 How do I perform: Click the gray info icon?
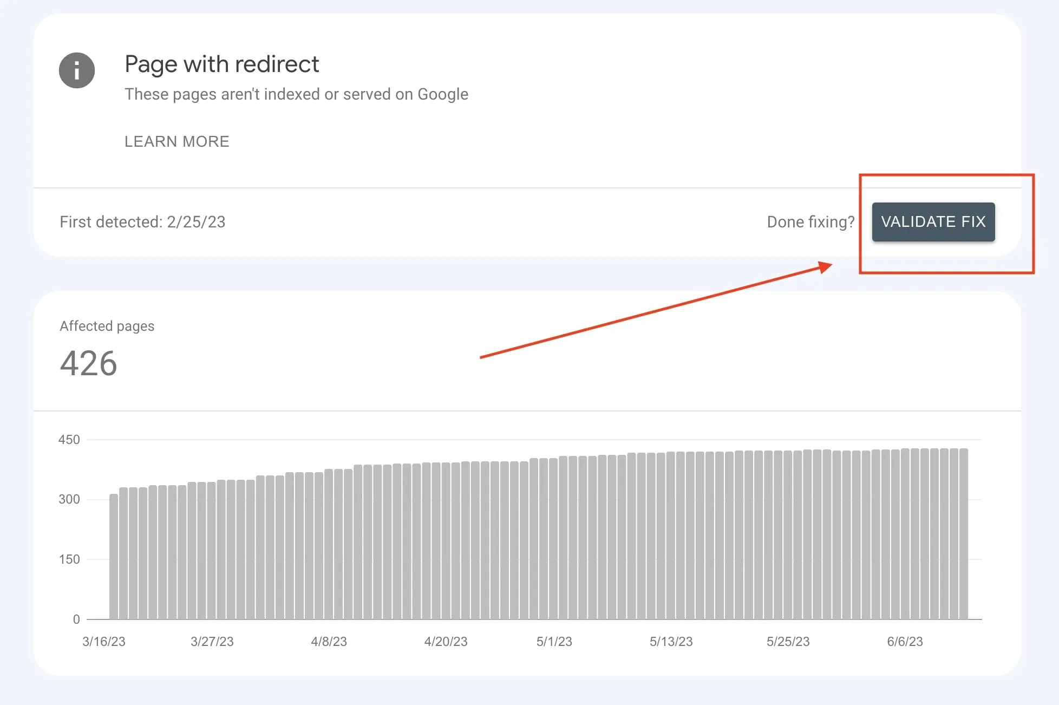[x=77, y=70]
